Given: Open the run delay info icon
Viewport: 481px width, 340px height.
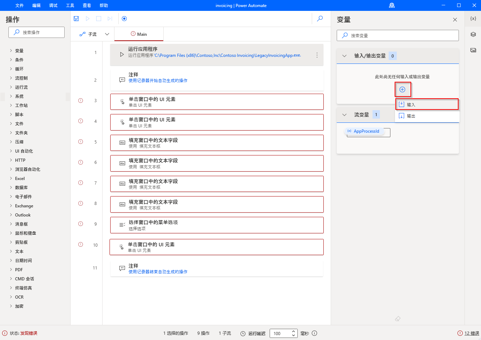Looking at the screenshot, I should coord(315,333).
